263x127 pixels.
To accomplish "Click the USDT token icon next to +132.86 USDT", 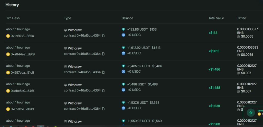I will (x=124, y=30).
